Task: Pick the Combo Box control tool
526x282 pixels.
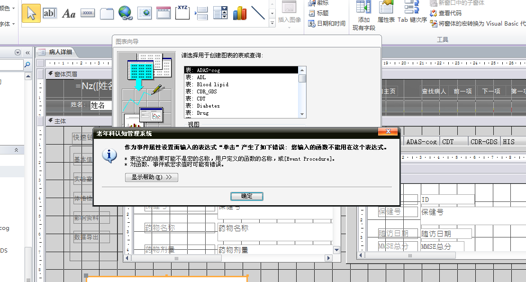Action: (x=220, y=13)
